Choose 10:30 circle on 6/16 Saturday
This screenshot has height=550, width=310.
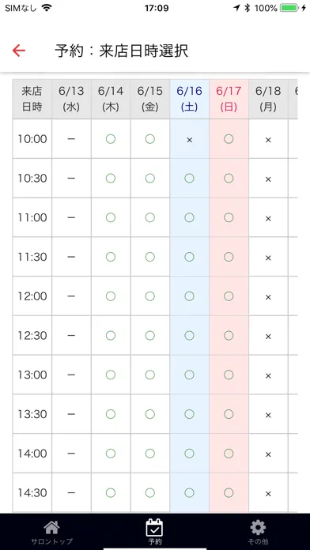point(189,179)
